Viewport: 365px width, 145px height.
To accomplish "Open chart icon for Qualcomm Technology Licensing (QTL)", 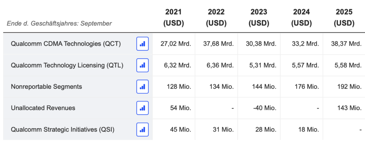I will coord(143,65).
